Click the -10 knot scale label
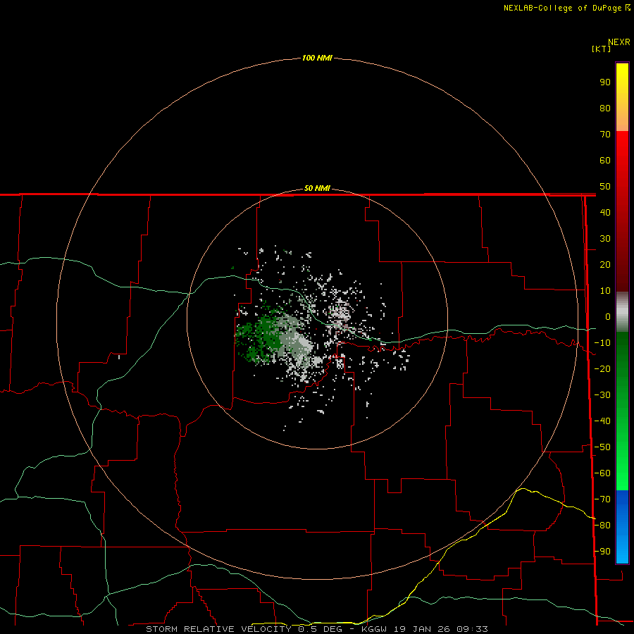634x634 pixels. [x=602, y=343]
